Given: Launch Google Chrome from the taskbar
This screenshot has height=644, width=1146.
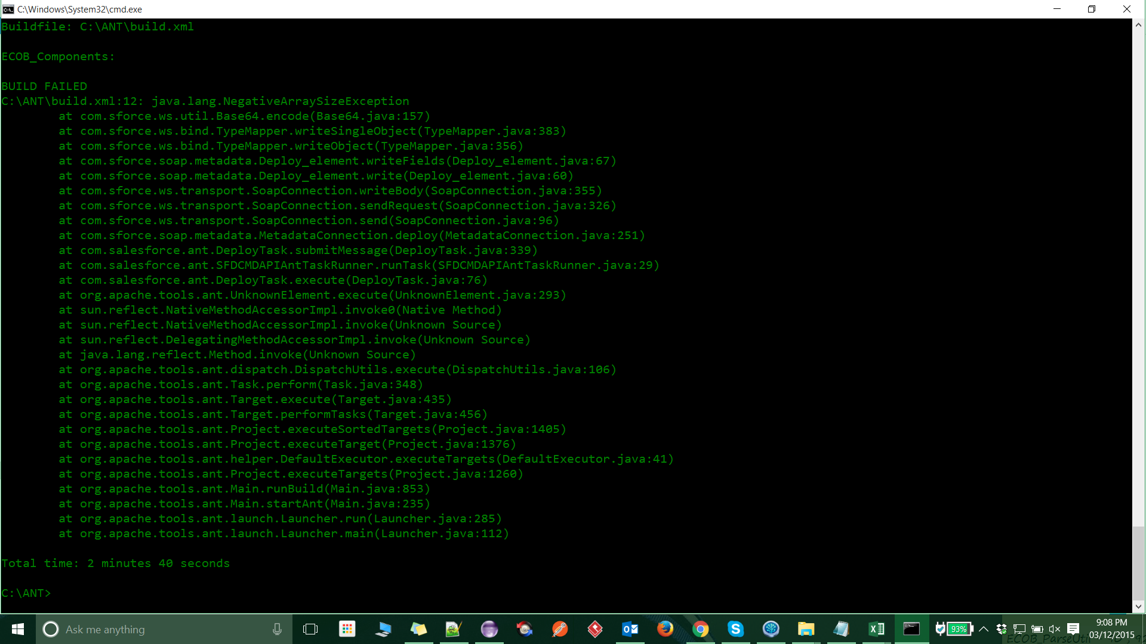Looking at the screenshot, I should tap(700, 629).
